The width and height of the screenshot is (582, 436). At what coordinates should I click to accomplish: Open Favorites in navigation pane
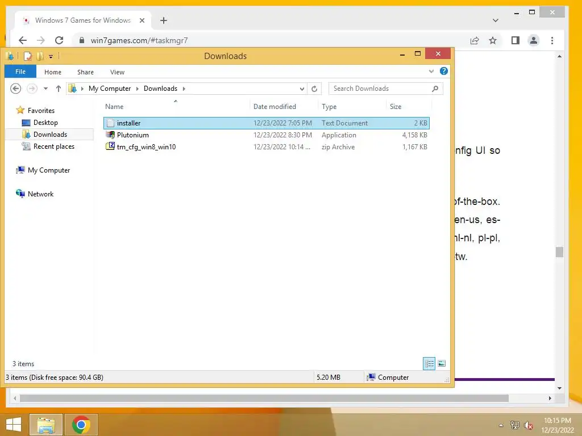point(41,111)
